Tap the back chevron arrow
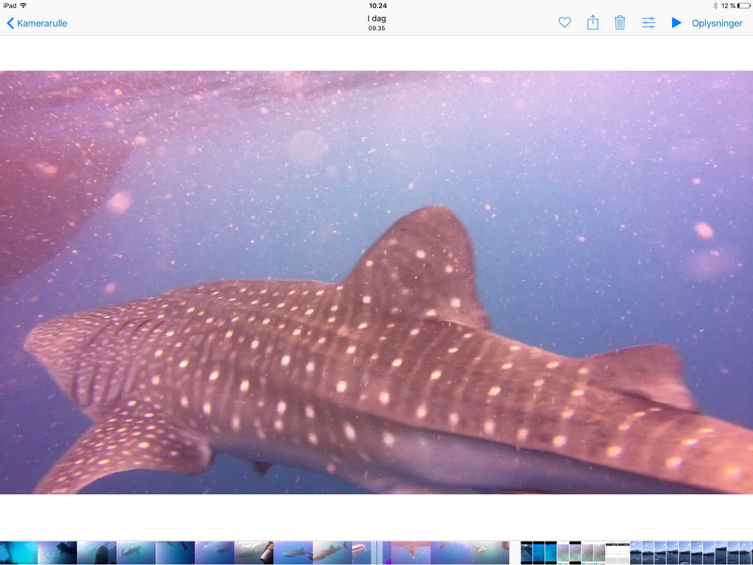The width and height of the screenshot is (753, 565). coord(10,23)
